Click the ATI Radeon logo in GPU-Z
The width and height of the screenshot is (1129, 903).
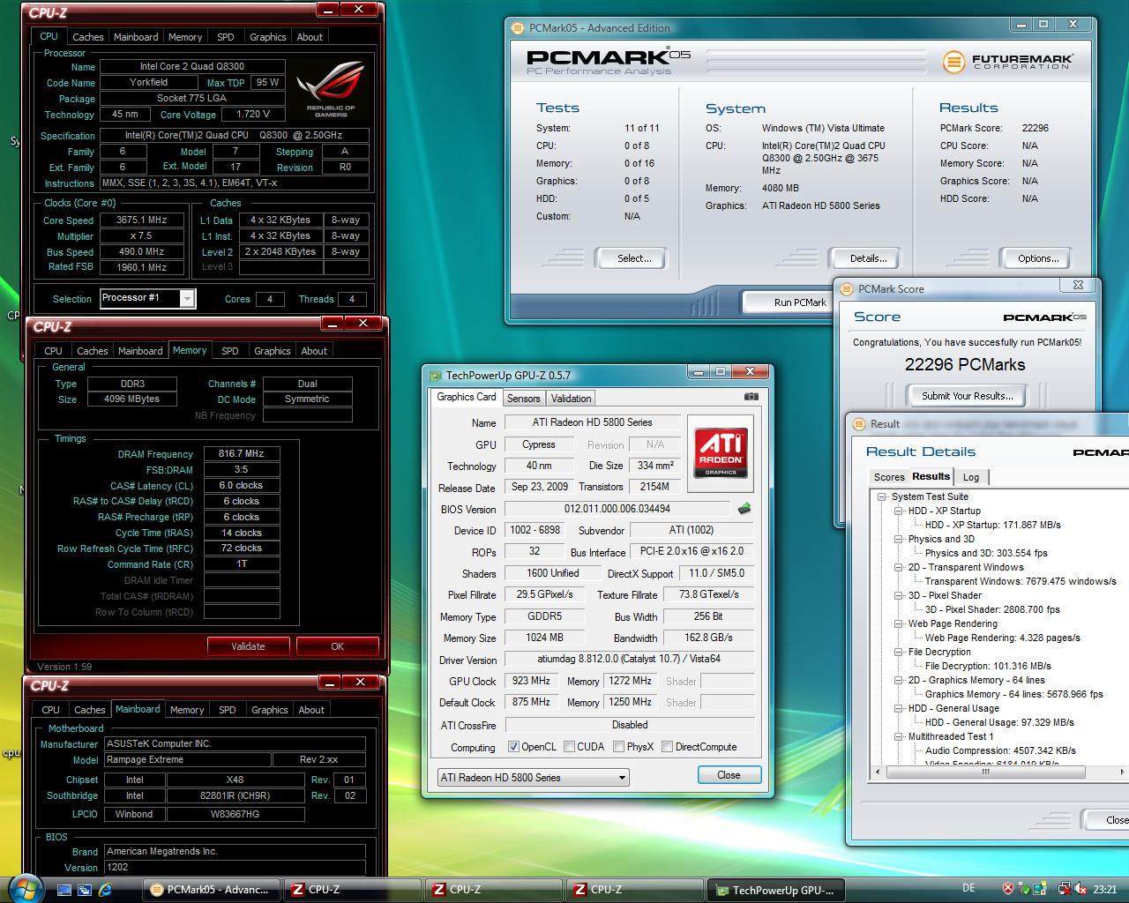pyautogui.click(x=721, y=453)
